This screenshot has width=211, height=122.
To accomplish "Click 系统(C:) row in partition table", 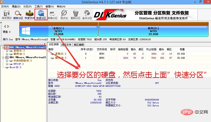I will 117,54.
